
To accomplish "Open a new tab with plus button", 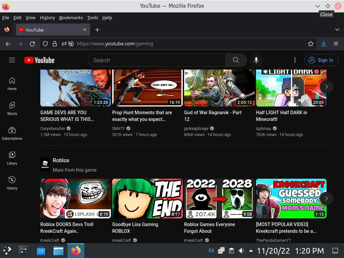I will 97,30.
